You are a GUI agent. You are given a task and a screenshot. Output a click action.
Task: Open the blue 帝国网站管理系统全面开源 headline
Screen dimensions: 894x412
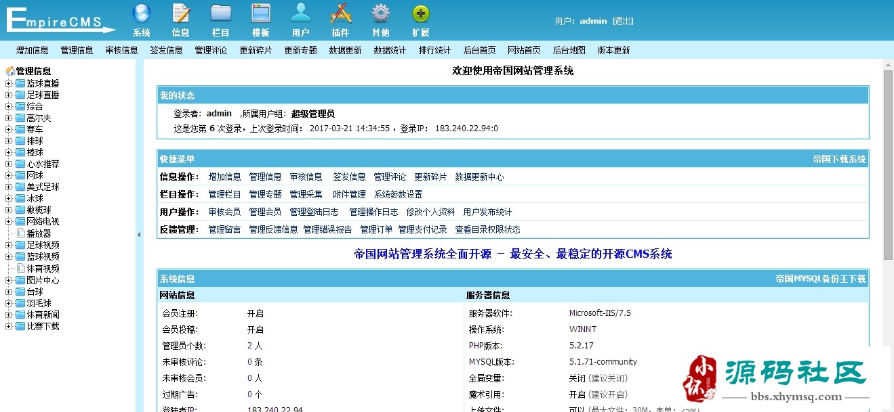(x=513, y=254)
